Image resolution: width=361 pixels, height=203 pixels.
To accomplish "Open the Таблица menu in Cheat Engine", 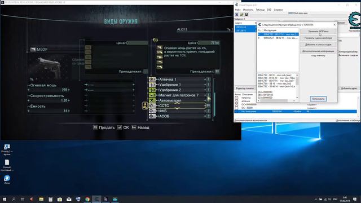I will click(260, 10).
